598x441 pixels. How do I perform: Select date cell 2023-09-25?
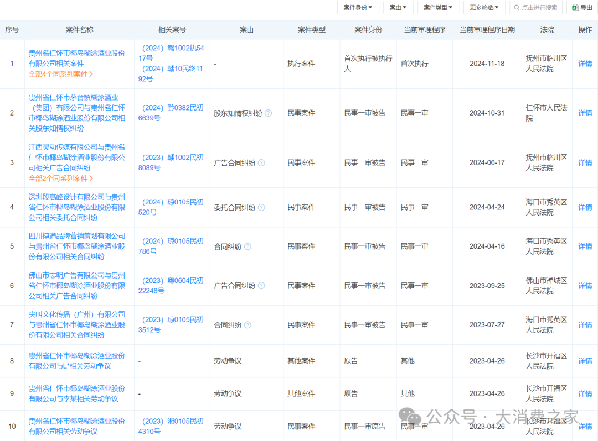pos(487,286)
